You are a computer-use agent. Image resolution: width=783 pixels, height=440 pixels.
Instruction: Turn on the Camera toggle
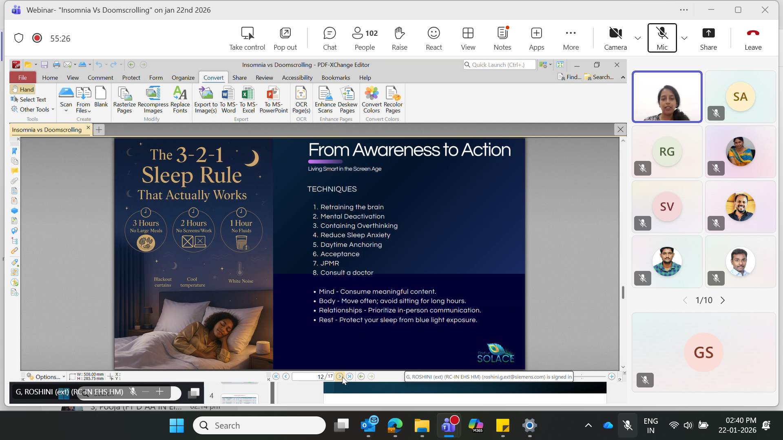coord(615,38)
